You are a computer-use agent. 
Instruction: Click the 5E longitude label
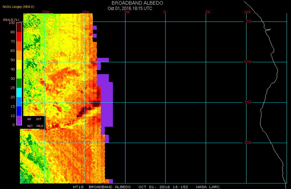(208, 12)
